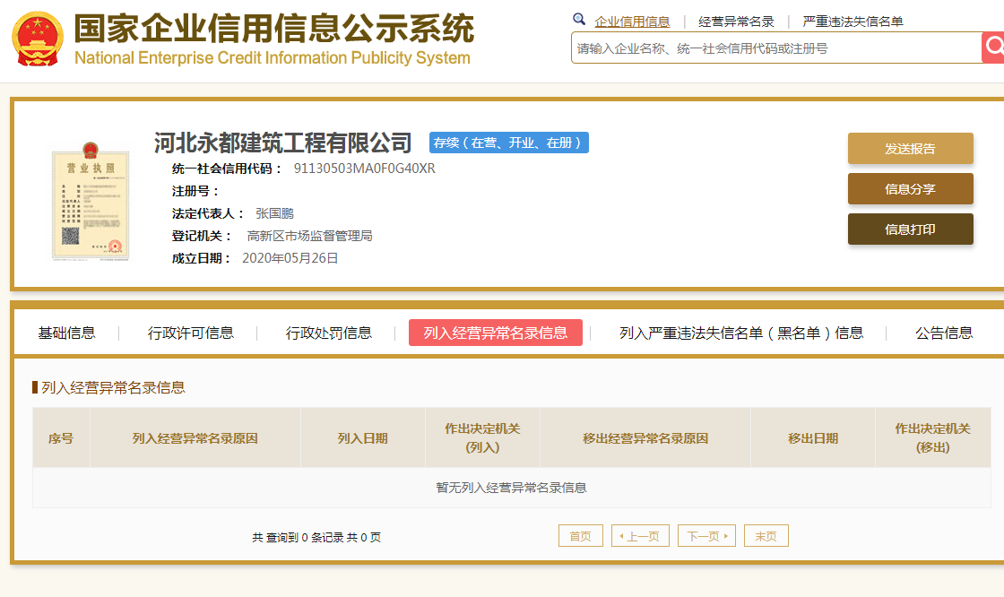The image size is (1004, 597).
Task: Click the 列入经营异常名录信息 section heading
Action: click(x=113, y=387)
